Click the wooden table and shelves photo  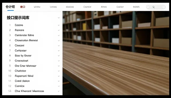pos(116,53)
